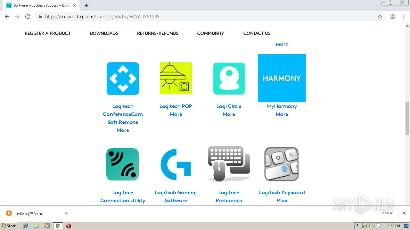Click the Logitech Preference text link

tap(229, 196)
